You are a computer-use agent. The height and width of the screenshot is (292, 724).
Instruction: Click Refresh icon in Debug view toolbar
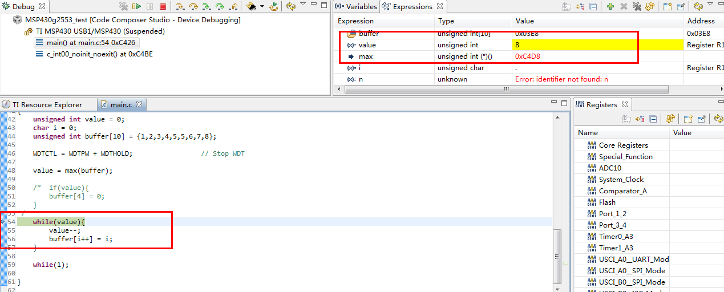291,6
